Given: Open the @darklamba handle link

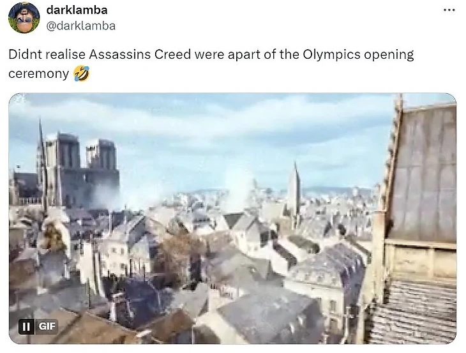Looking at the screenshot, I should pyautogui.click(x=80, y=26).
